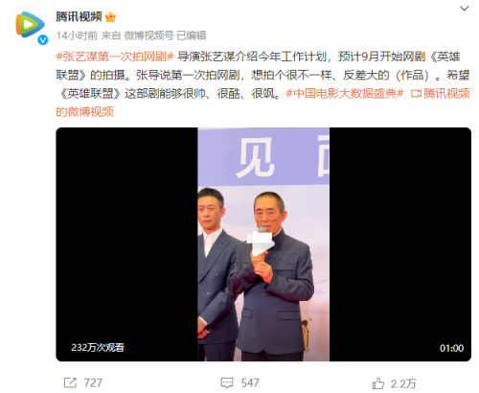Click the crown VIP badge beside username

pos(110,16)
